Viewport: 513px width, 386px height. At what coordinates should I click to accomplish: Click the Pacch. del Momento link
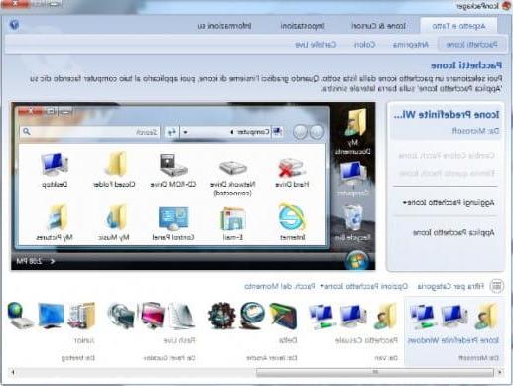coord(280,286)
